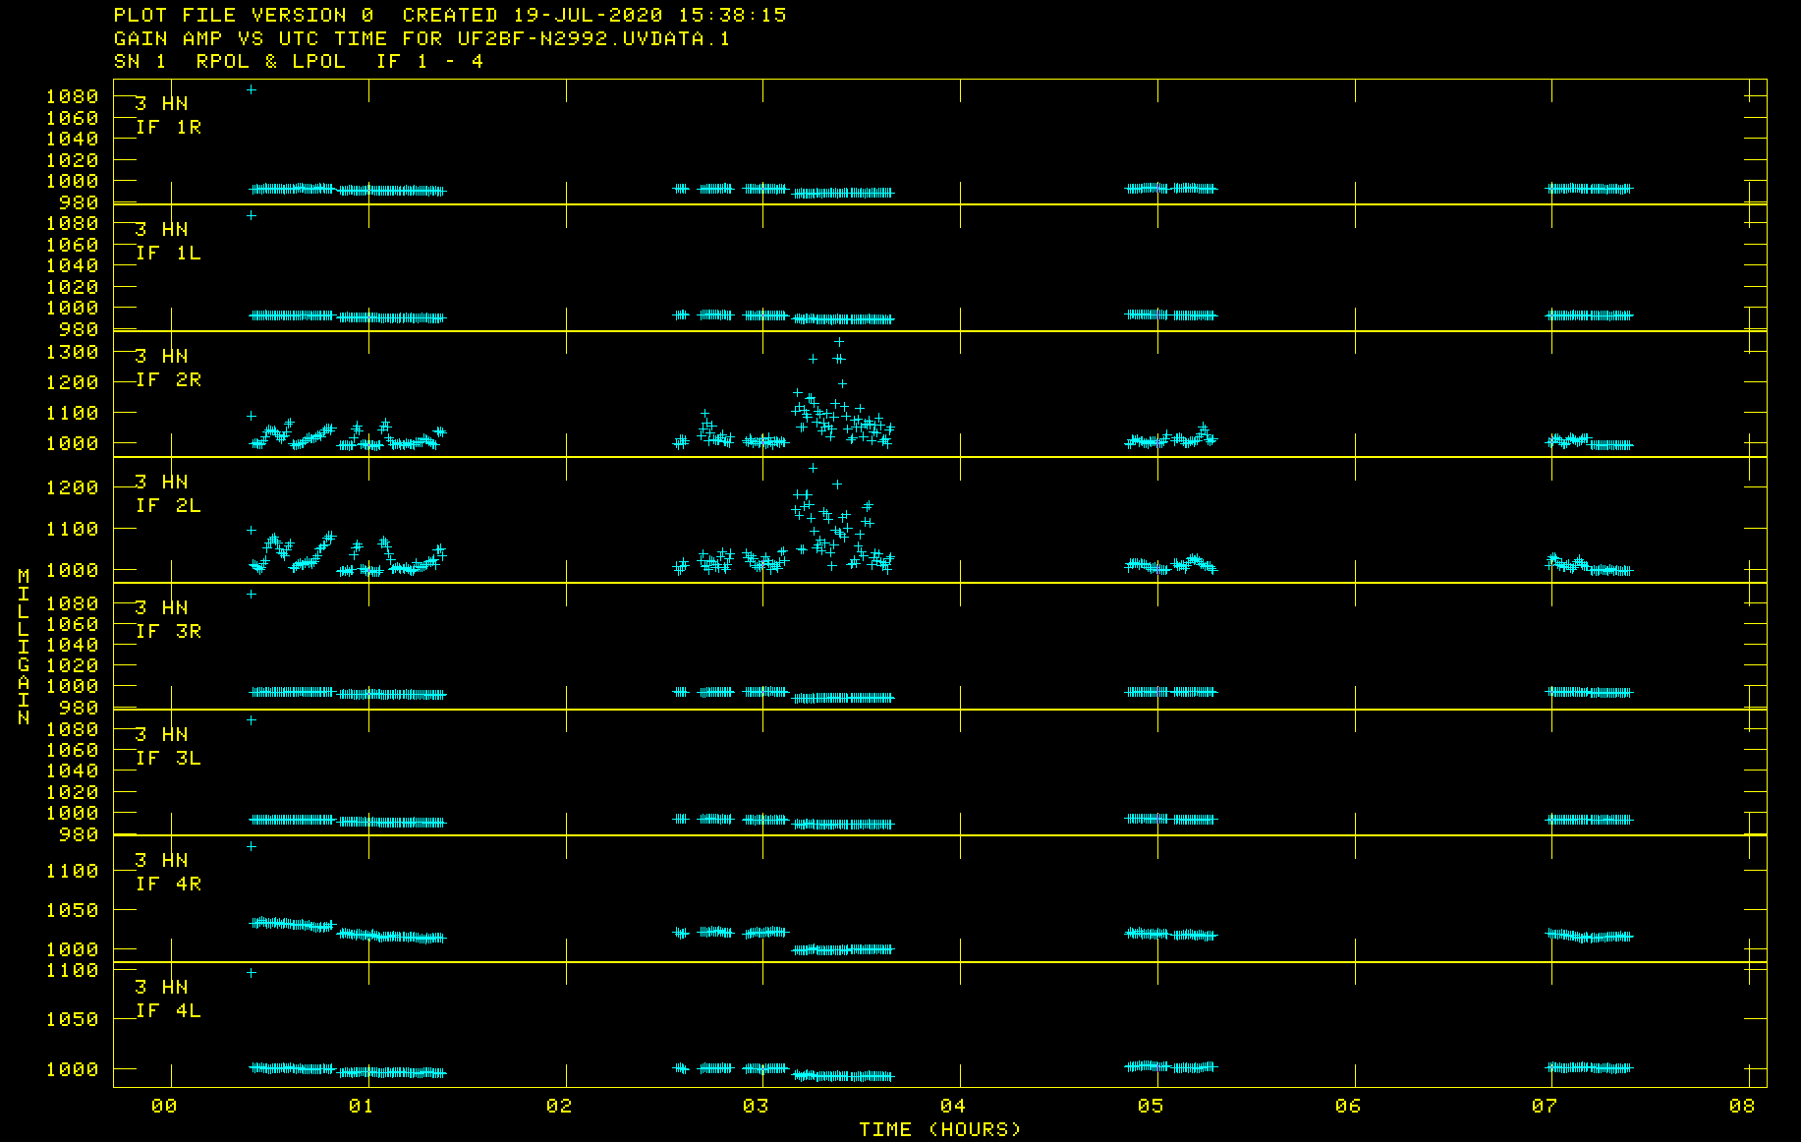The width and height of the screenshot is (1801, 1142).
Task: Click the IF 1R panel label
Action: tap(168, 127)
